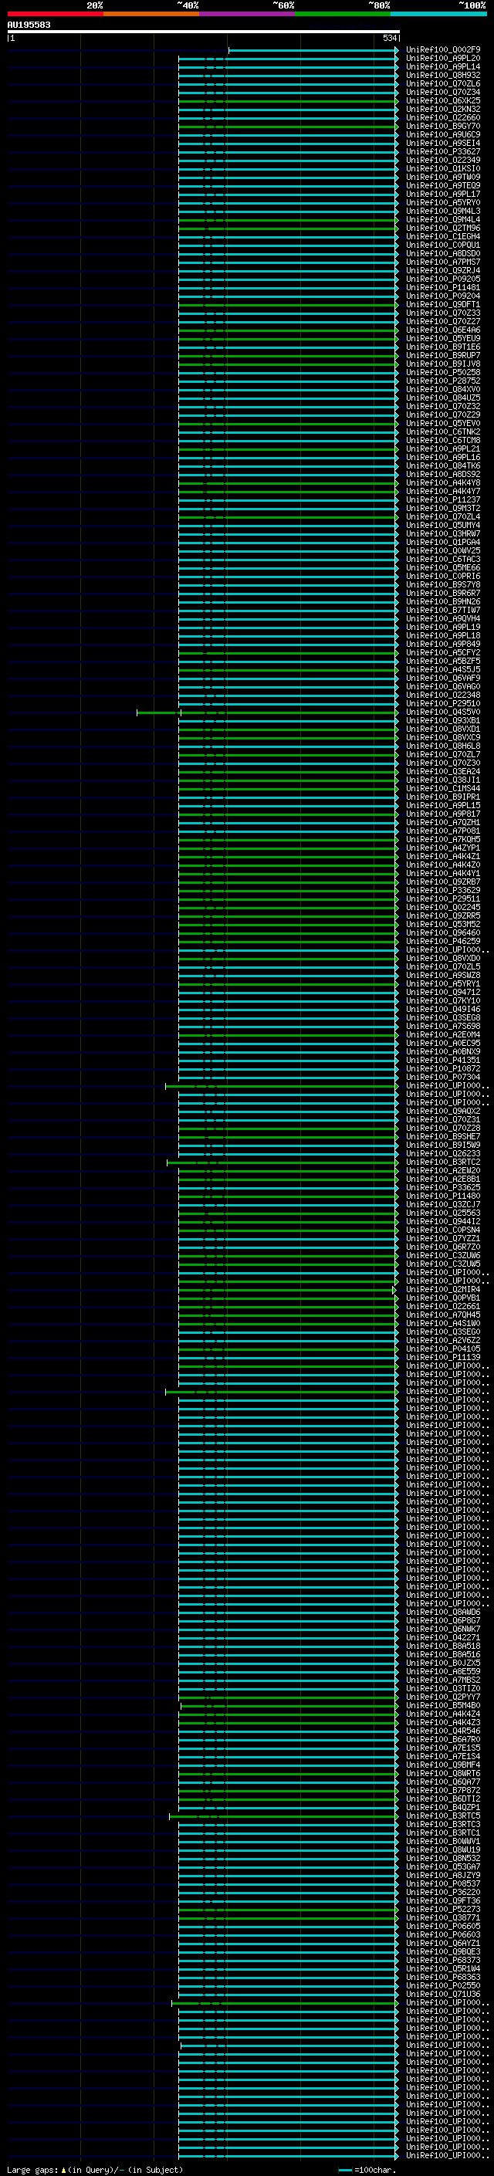Viewport: 494px width, 2176px height.
Task: Click the cyan ~100% legend bar
Action: (x=439, y=14)
